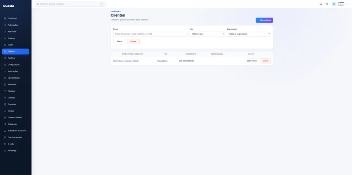
Task: Click the Filtrar button
Action: [x=119, y=42]
